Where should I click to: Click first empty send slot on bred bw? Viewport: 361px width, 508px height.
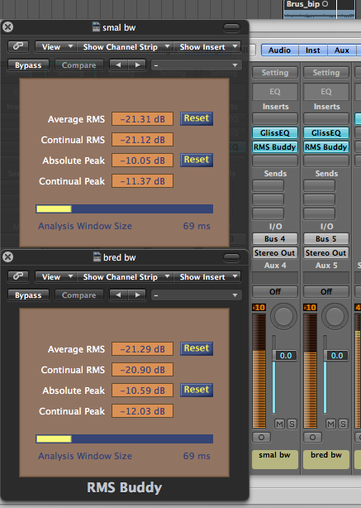point(319,186)
